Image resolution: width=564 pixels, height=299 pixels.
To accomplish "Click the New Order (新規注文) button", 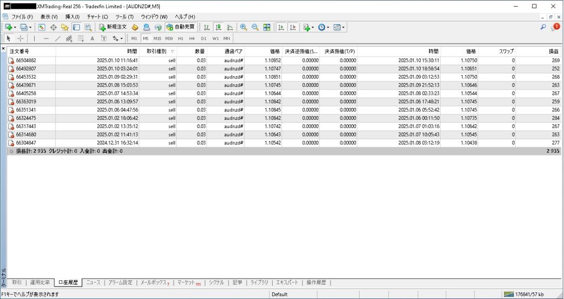I will [113, 27].
